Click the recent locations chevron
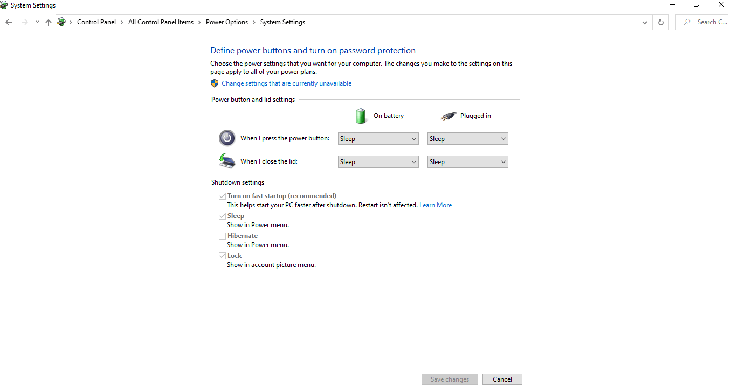Viewport: 731px width, 387px height. coord(37,22)
